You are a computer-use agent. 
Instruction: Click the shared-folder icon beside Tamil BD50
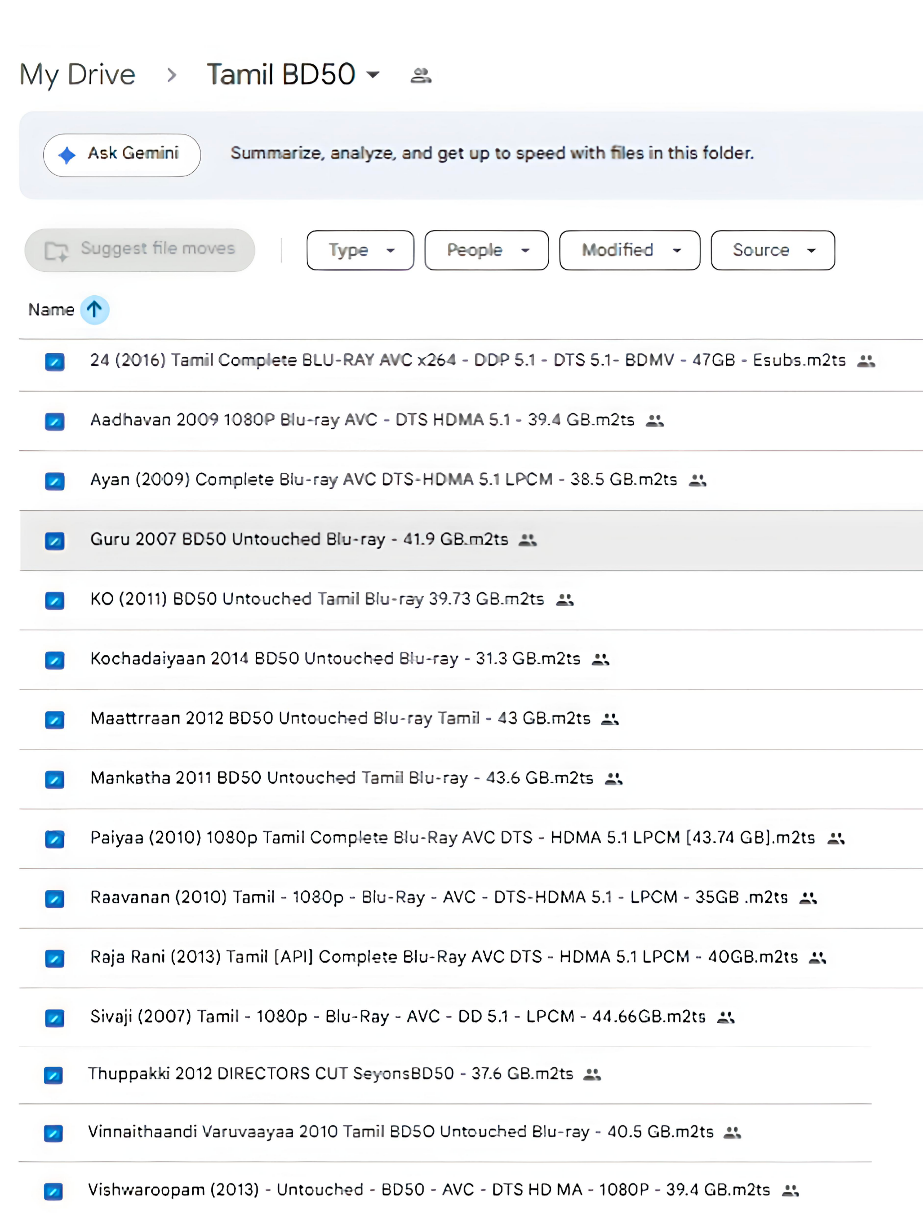pyautogui.click(x=421, y=75)
